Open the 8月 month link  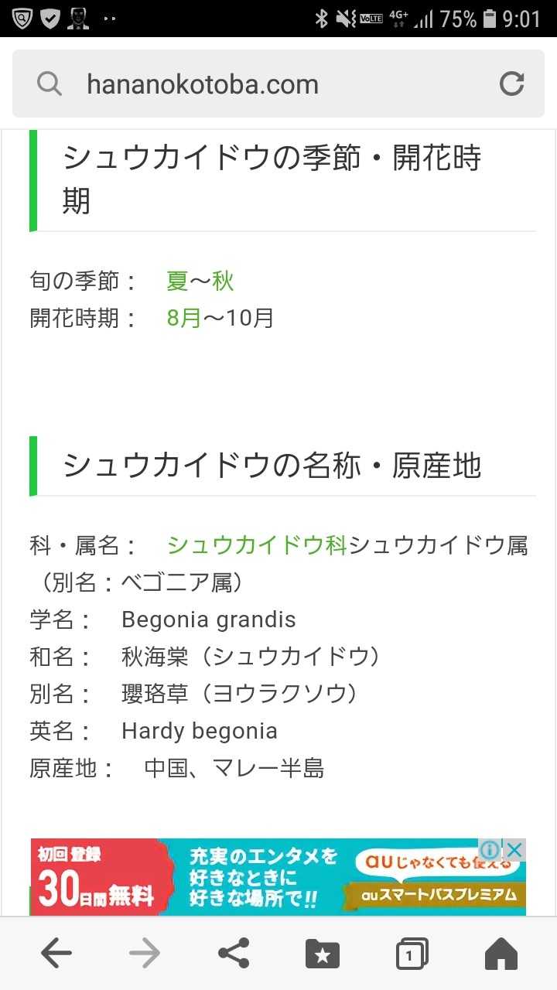coord(184,318)
